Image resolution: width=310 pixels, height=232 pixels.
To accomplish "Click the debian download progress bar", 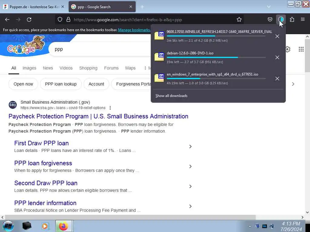I will tap(216, 57).
